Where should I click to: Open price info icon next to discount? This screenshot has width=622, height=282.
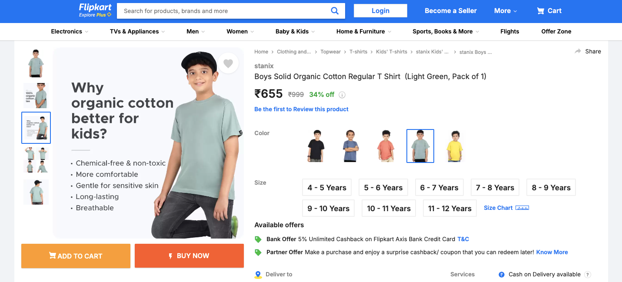[x=342, y=95]
